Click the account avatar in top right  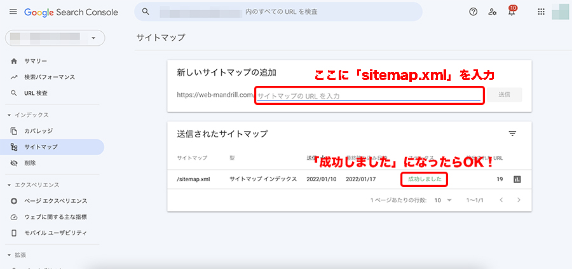coord(561,12)
